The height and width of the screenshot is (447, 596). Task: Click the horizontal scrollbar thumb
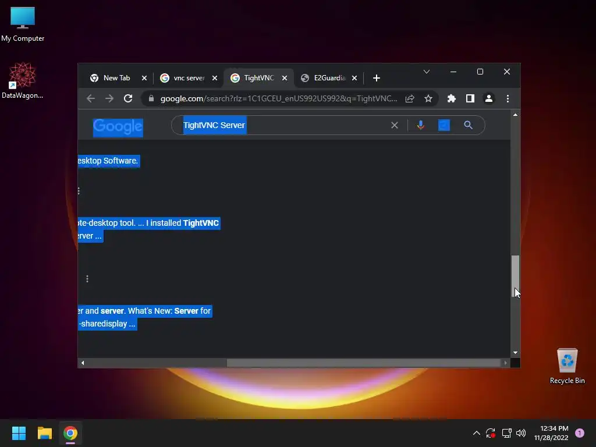pos(363,363)
